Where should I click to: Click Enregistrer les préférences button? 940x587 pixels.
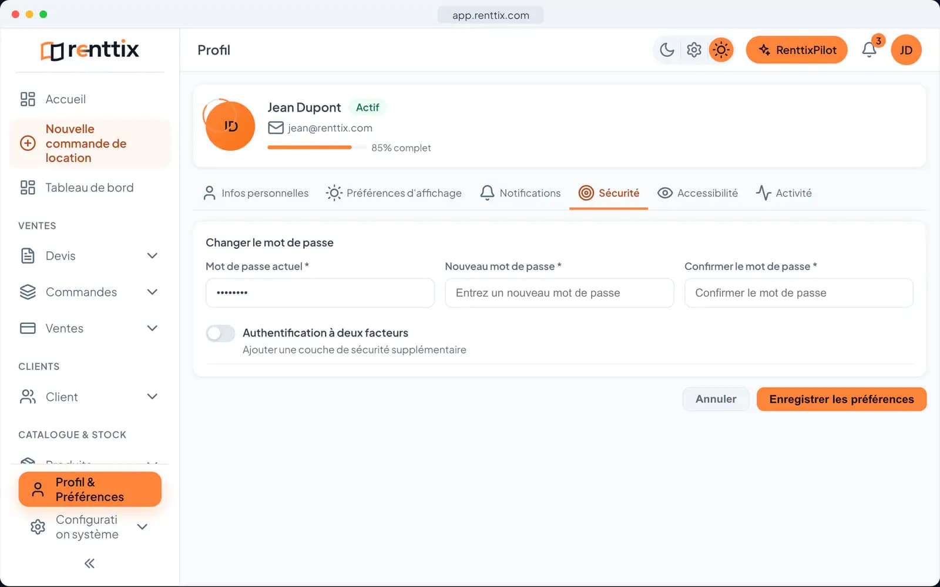(x=841, y=399)
